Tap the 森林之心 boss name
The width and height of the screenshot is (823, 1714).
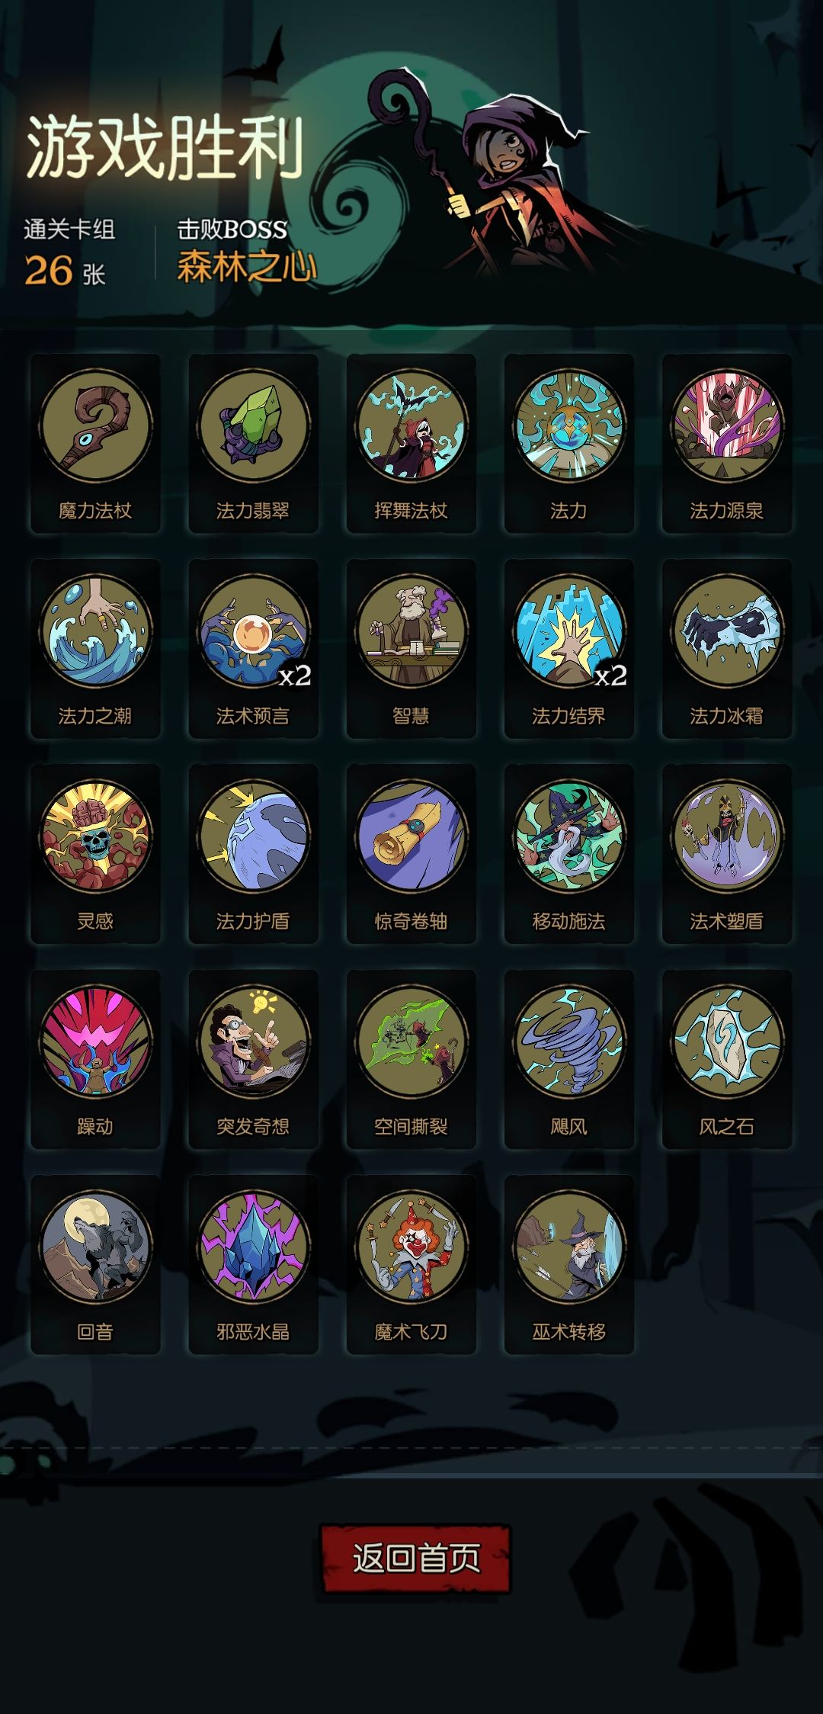pyautogui.click(x=247, y=267)
